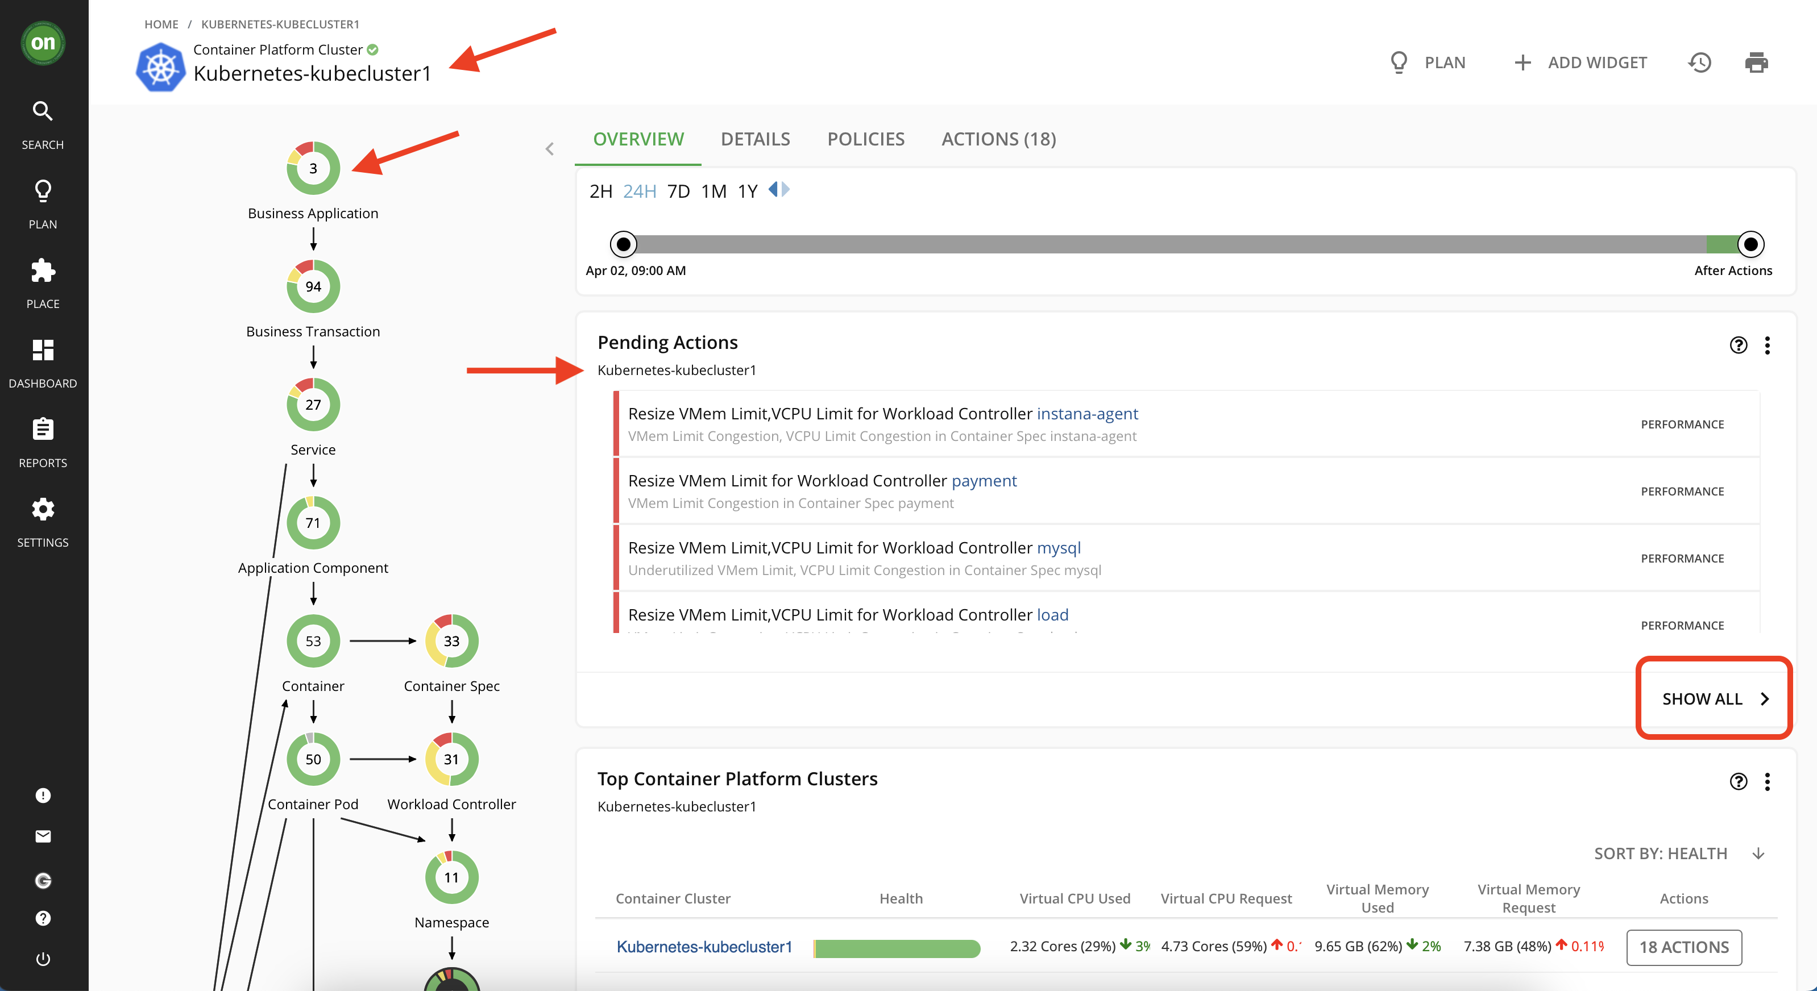Click the Add Widget button
The height and width of the screenshot is (991, 1817).
tap(1580, 63)
